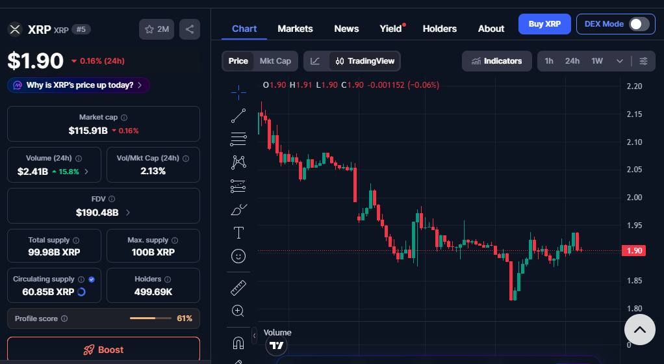Set chart interval to 1W

pyautogui.click(x=597, y=61)
